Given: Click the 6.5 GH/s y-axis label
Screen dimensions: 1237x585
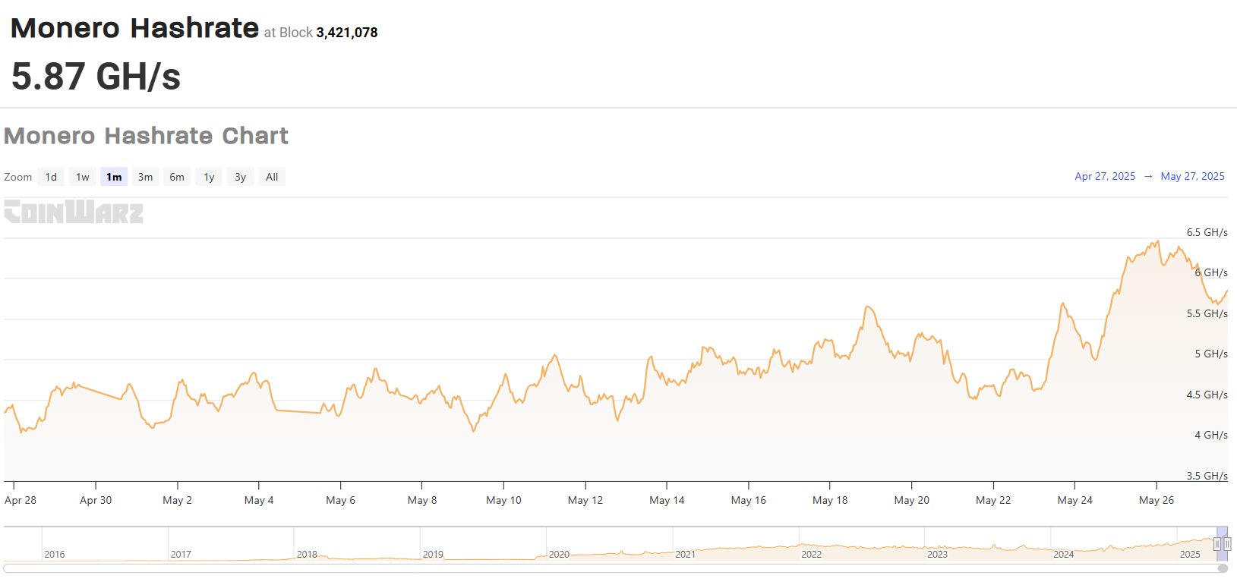Looking at the screenshot, I should coord(1207,232).
